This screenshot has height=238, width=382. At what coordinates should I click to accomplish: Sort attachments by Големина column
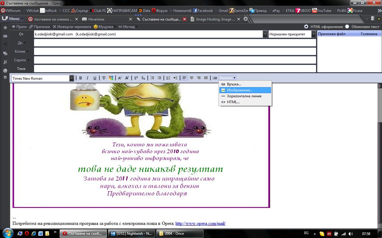(370, 34)
